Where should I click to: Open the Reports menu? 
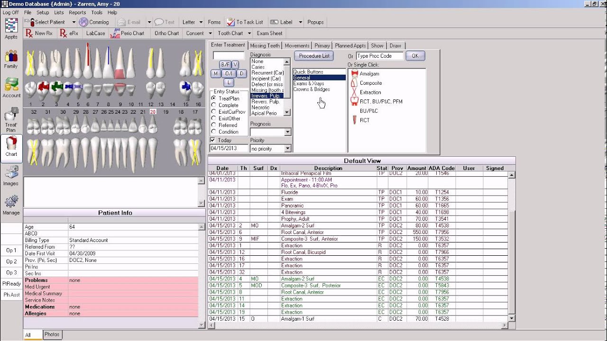click(77, 13)
